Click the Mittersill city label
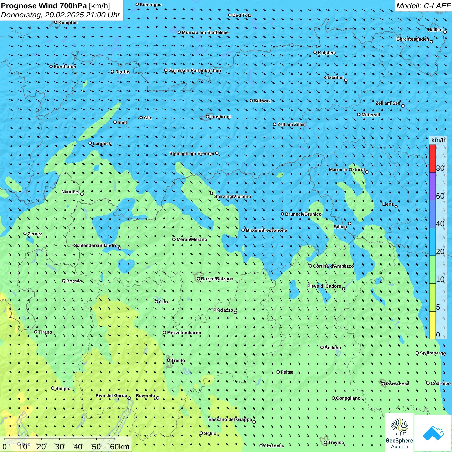Image resolution: width=452 pixels, height=452 pixels. tap(371, 115)
